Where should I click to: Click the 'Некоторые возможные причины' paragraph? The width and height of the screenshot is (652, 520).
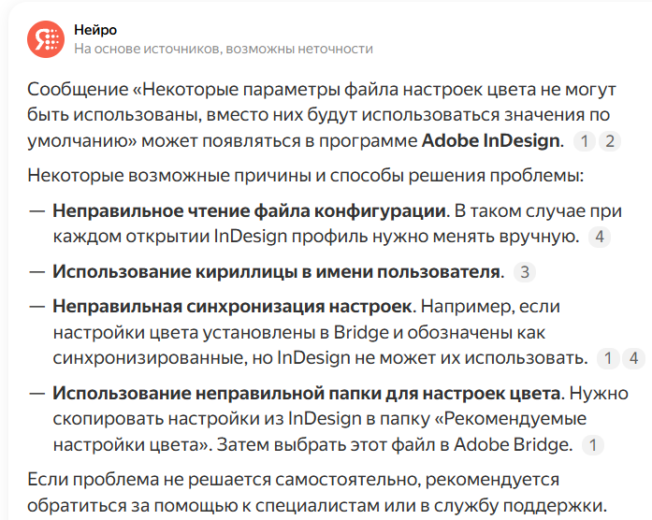click(x=306, y=176)
